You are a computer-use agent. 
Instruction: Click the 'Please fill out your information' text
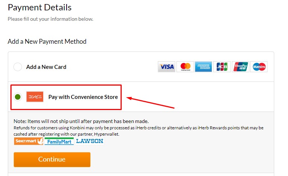click(x=51, y=19)
